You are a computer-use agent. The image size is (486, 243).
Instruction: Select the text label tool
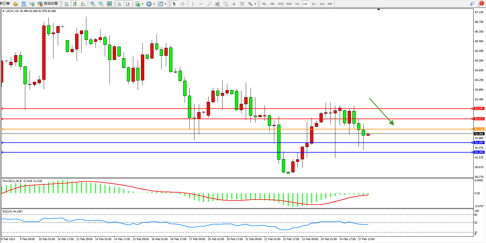(x=242, y=4)
